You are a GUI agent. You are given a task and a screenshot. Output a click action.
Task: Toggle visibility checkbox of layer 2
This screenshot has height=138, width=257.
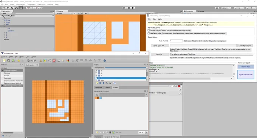point(96,76)
